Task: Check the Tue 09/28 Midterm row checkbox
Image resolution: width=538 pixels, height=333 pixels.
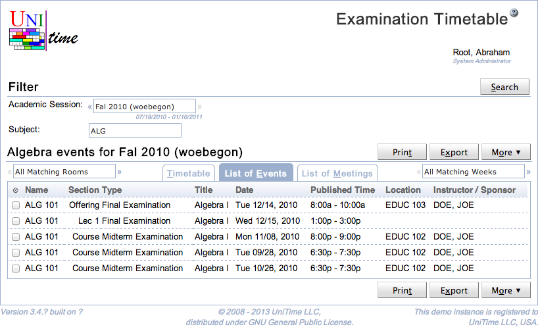Action: [x=16, y=253]
